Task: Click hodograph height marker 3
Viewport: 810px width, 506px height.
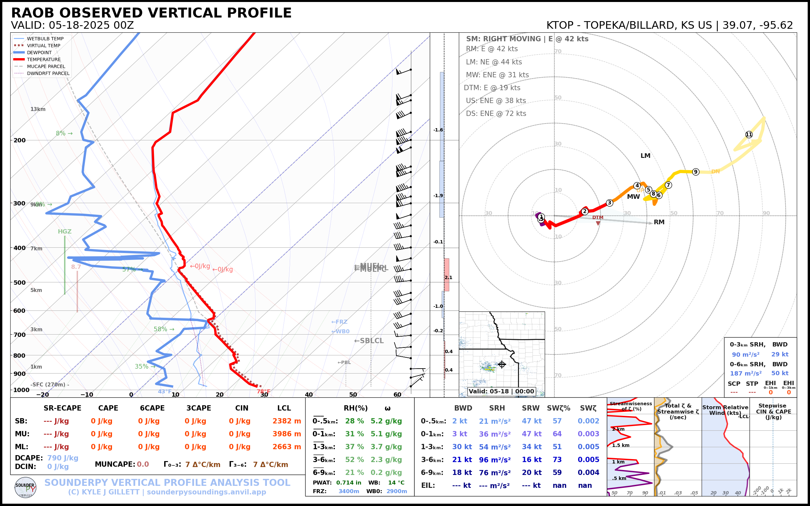Action: click(609, 202)
